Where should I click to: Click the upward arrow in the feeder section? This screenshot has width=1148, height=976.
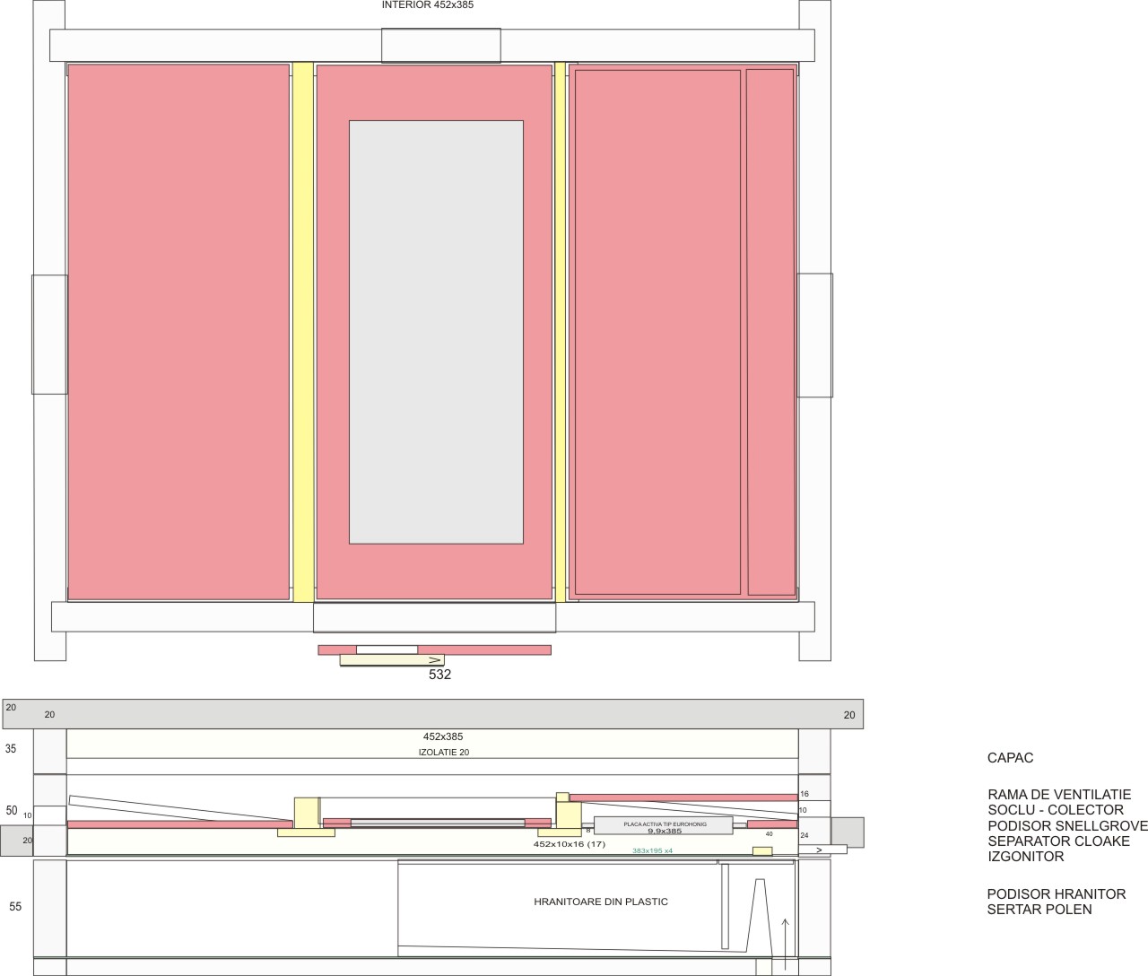(786, 944)
